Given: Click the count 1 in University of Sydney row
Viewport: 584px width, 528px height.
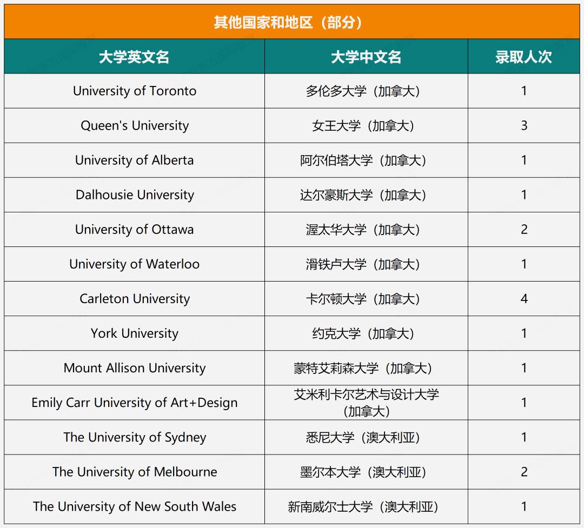Looking at the screenshot, I should pyautogui.click(x=524, y=437).
